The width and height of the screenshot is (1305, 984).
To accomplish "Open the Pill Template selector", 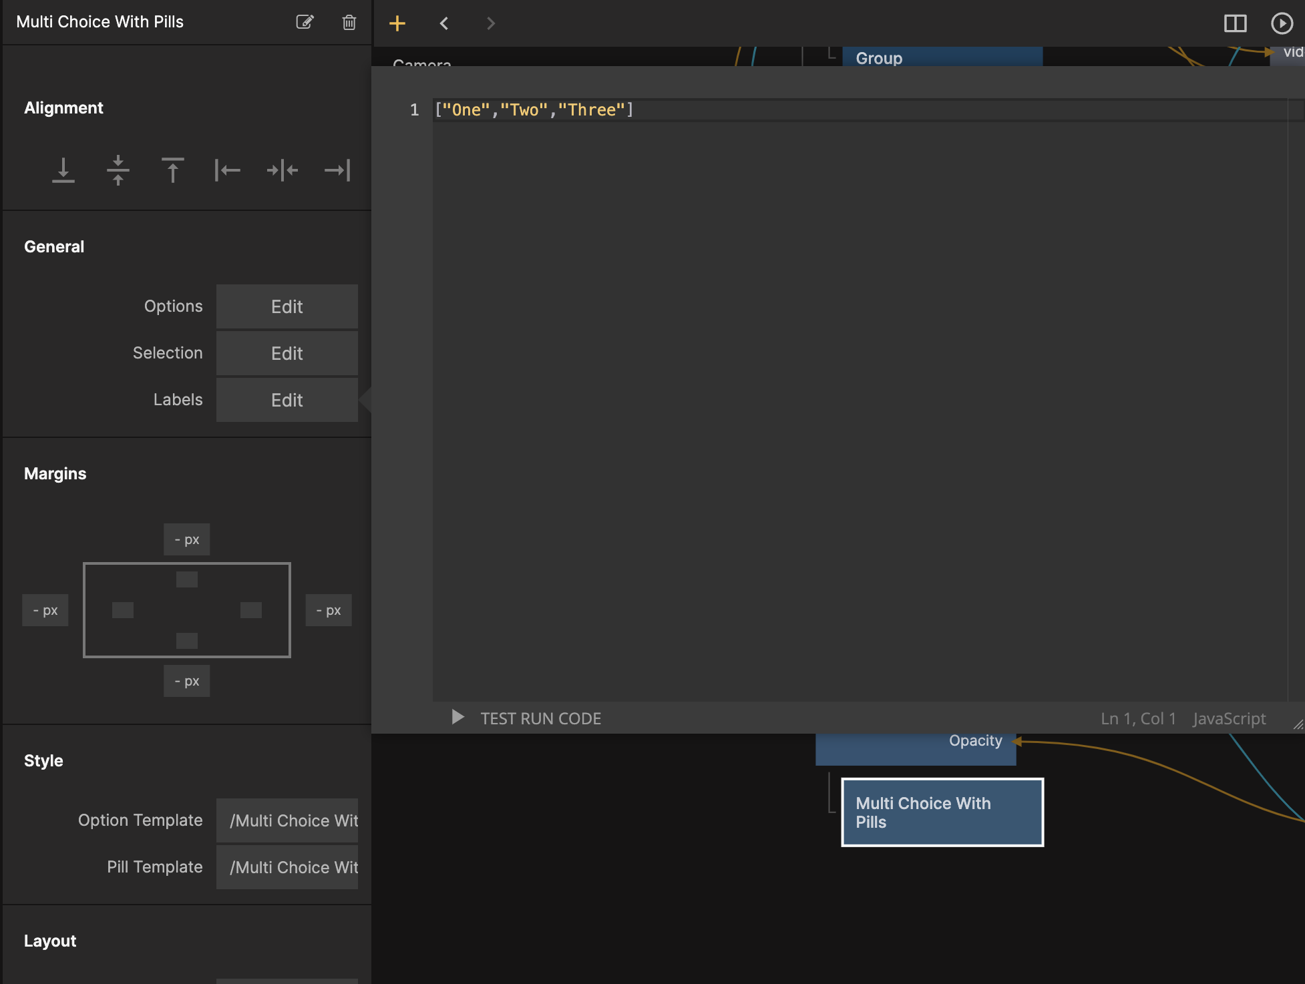I will 287,867.
